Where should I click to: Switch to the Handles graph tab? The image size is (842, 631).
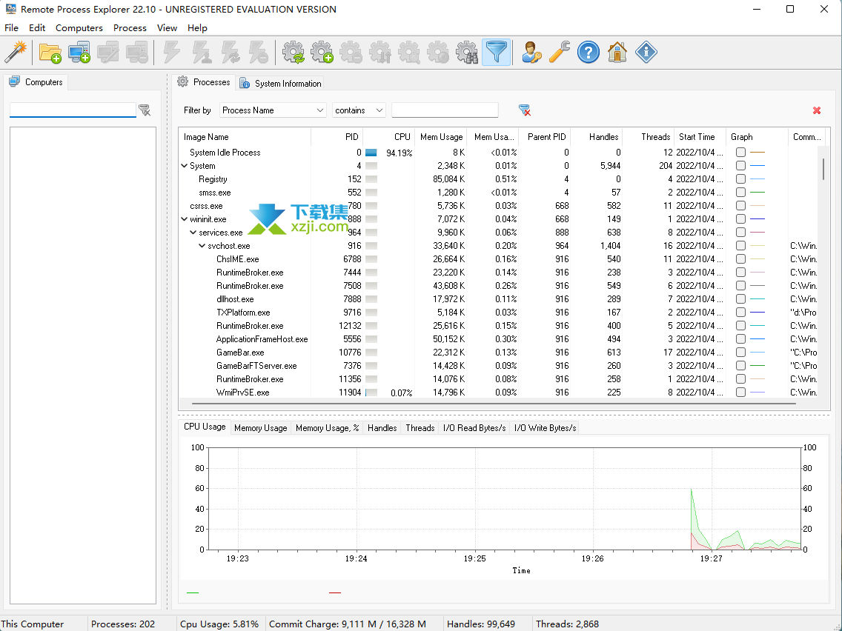coord(382,427)
